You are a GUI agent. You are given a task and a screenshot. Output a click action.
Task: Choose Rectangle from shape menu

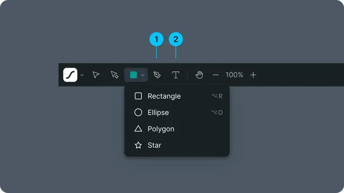pos(177,96)
